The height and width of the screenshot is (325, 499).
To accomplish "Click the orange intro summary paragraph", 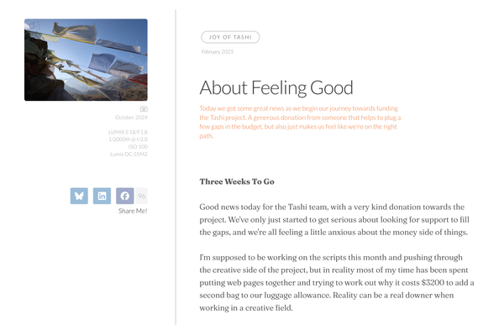I will point(300,122).
